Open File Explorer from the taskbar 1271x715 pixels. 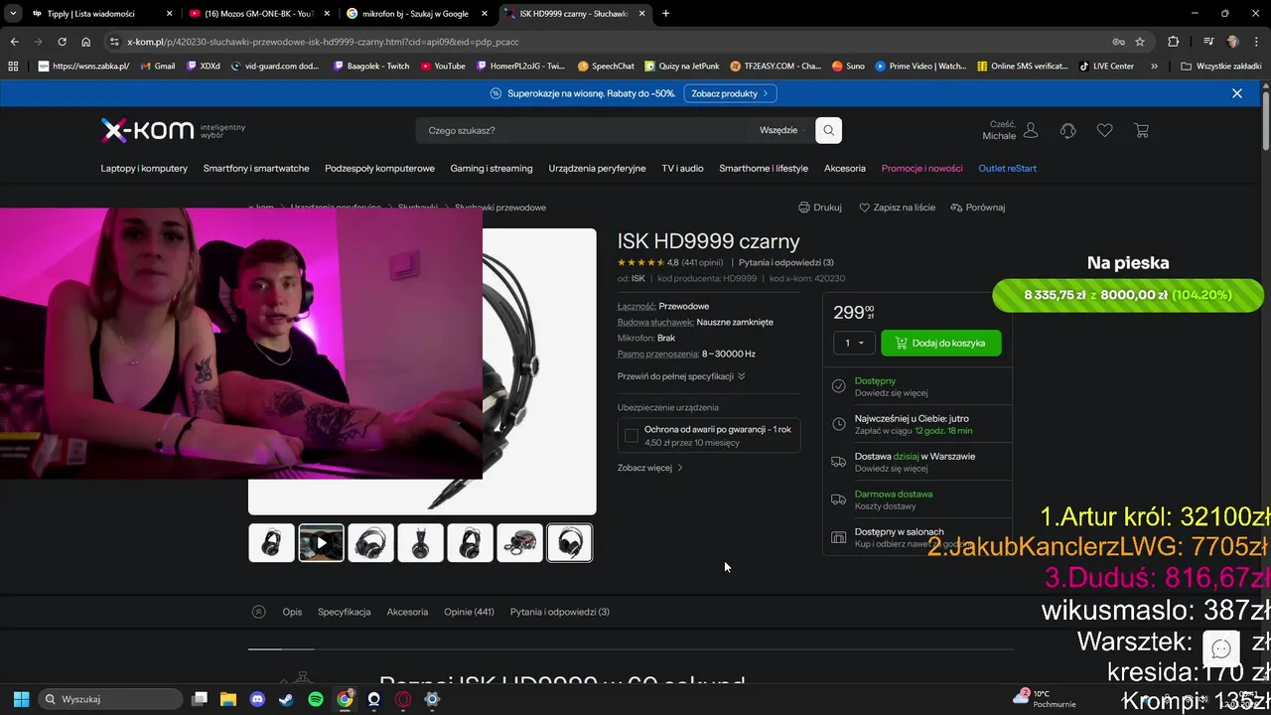point(227,699)
